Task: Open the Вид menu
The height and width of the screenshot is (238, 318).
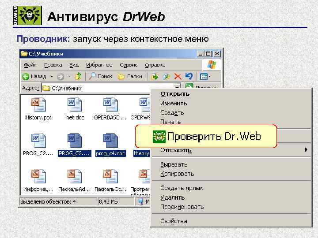Action: click(x=74, y=65)
